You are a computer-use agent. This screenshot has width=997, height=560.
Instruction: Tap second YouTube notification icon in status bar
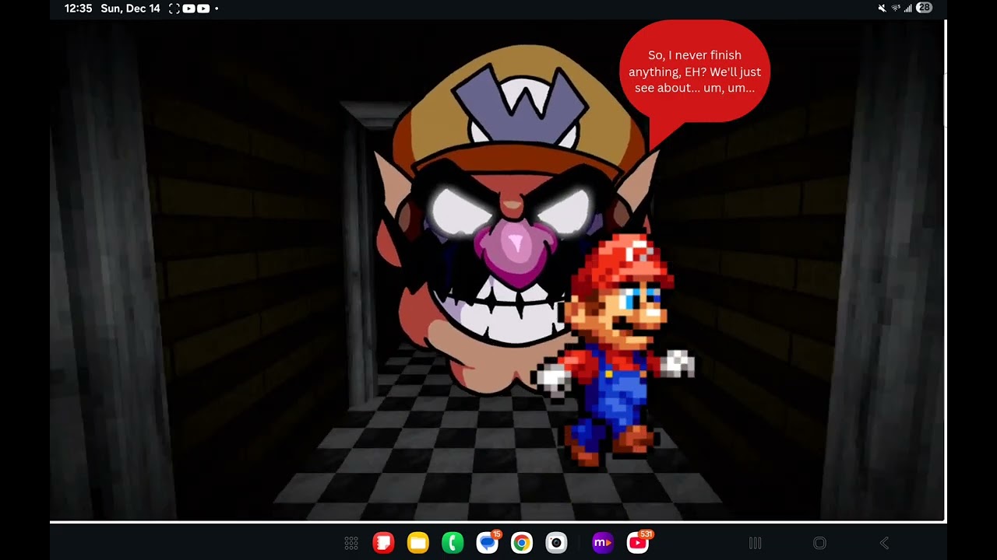coord(203,9)
